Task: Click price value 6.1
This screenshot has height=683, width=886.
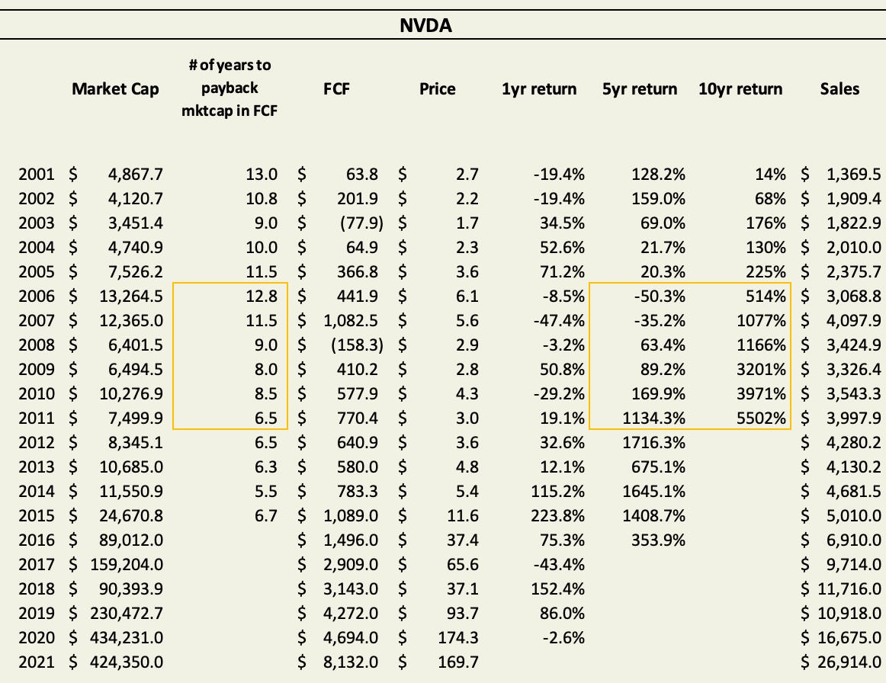Action: pyautogui.click(x=467, y=296)
